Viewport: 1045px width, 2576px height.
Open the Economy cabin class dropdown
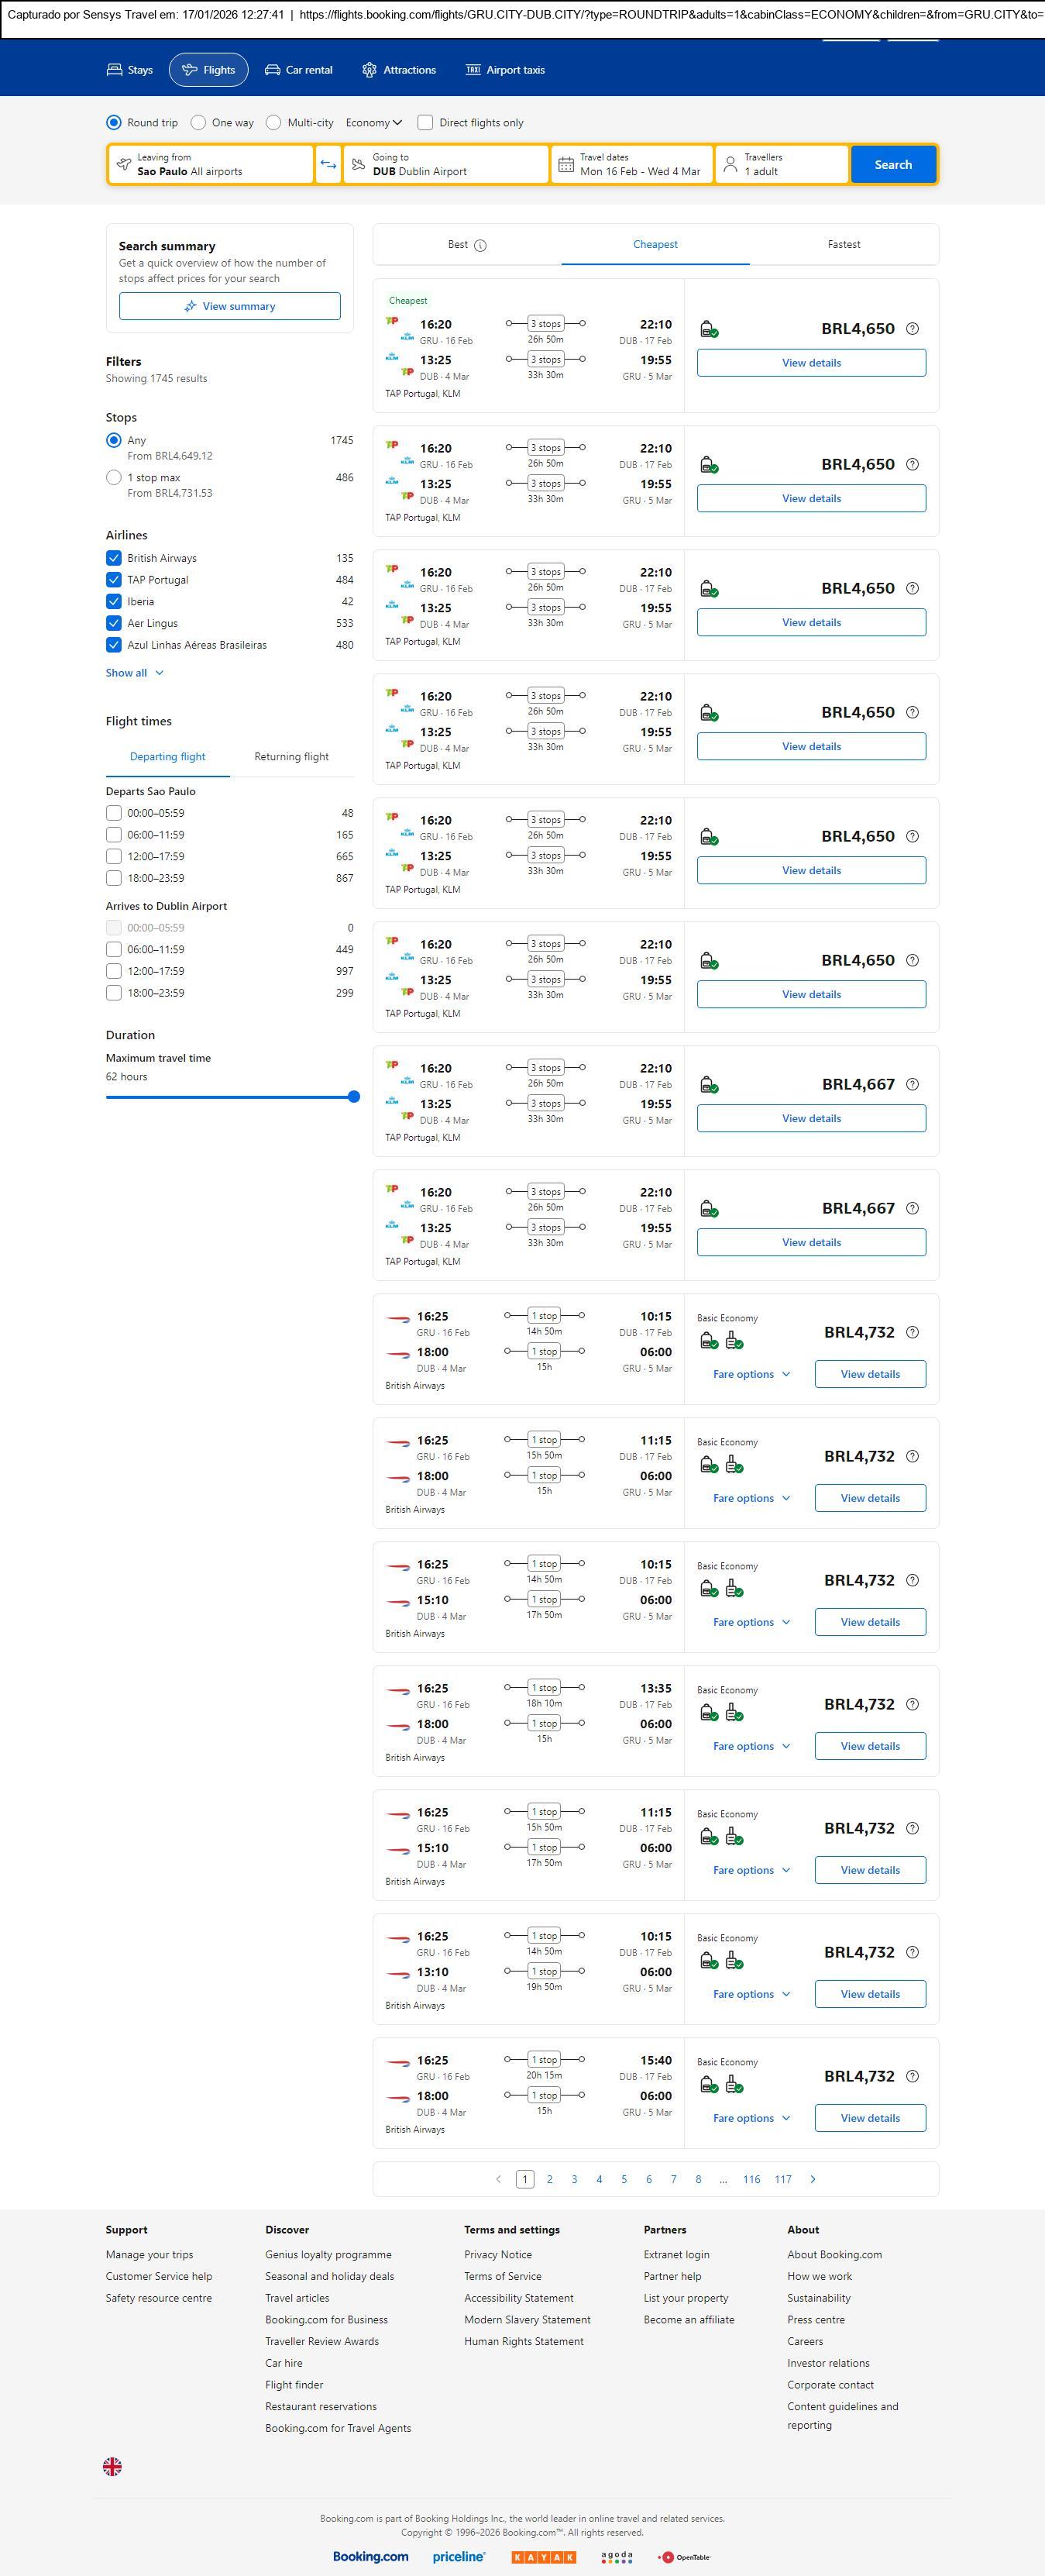pos(373,123)
